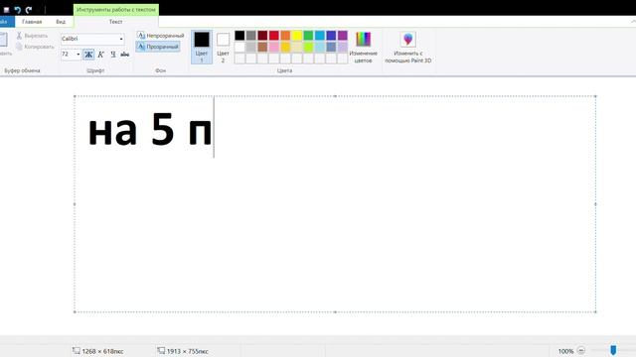Select Прозрачный transparent background option

(158, 47)
